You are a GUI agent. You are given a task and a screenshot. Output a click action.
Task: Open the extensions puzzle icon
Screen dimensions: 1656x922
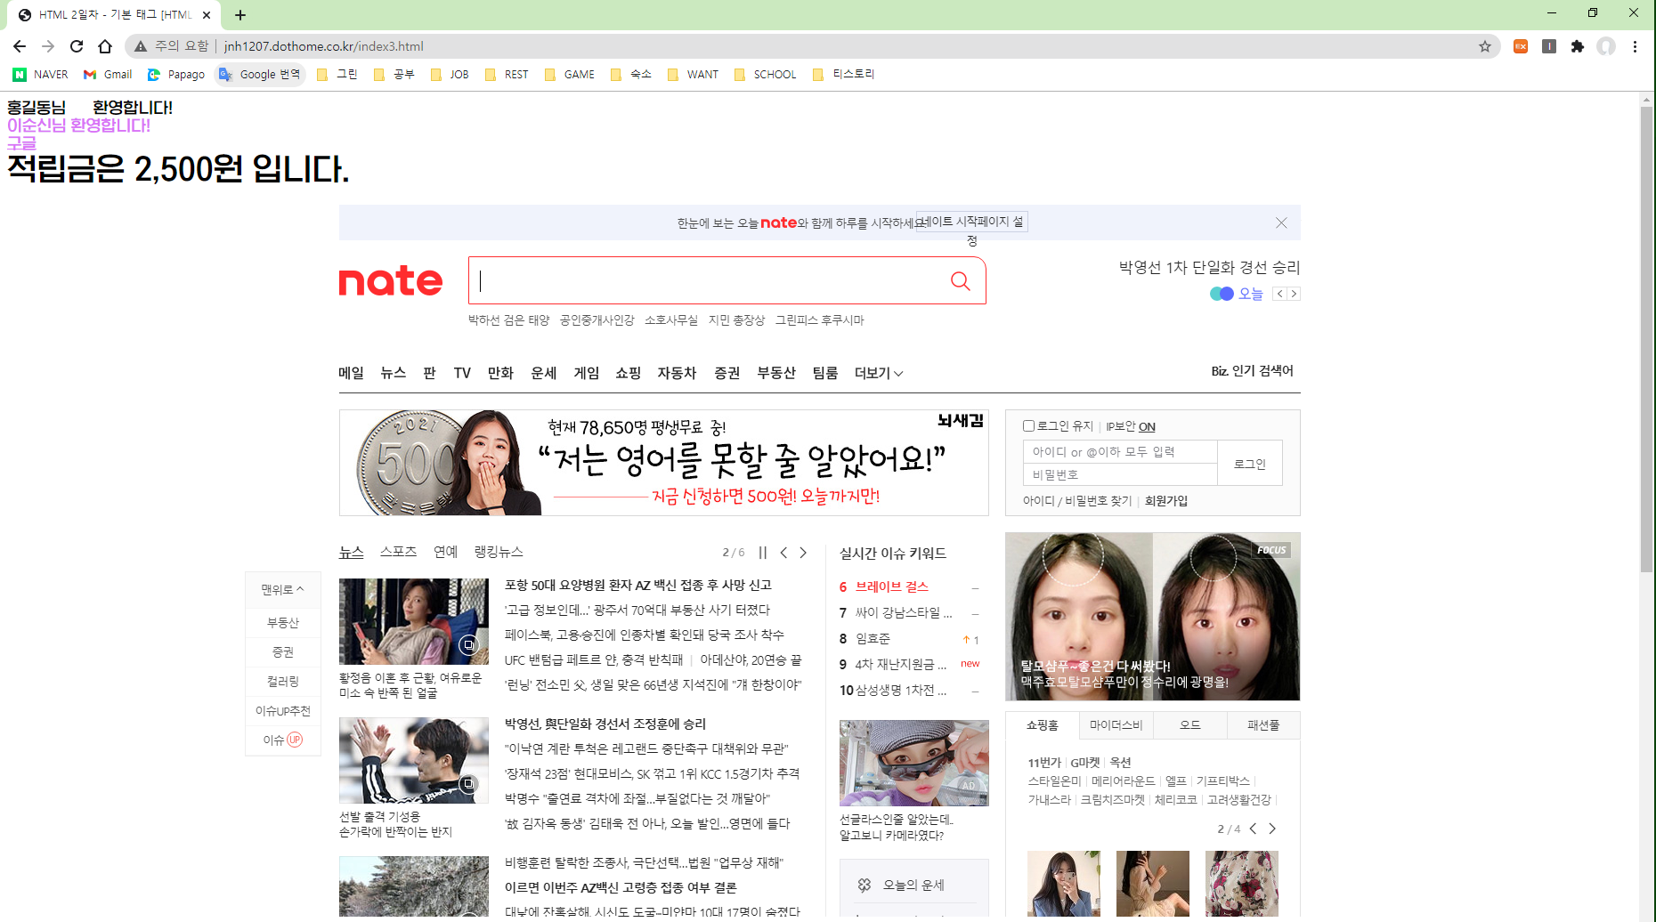click(1578, 46)
